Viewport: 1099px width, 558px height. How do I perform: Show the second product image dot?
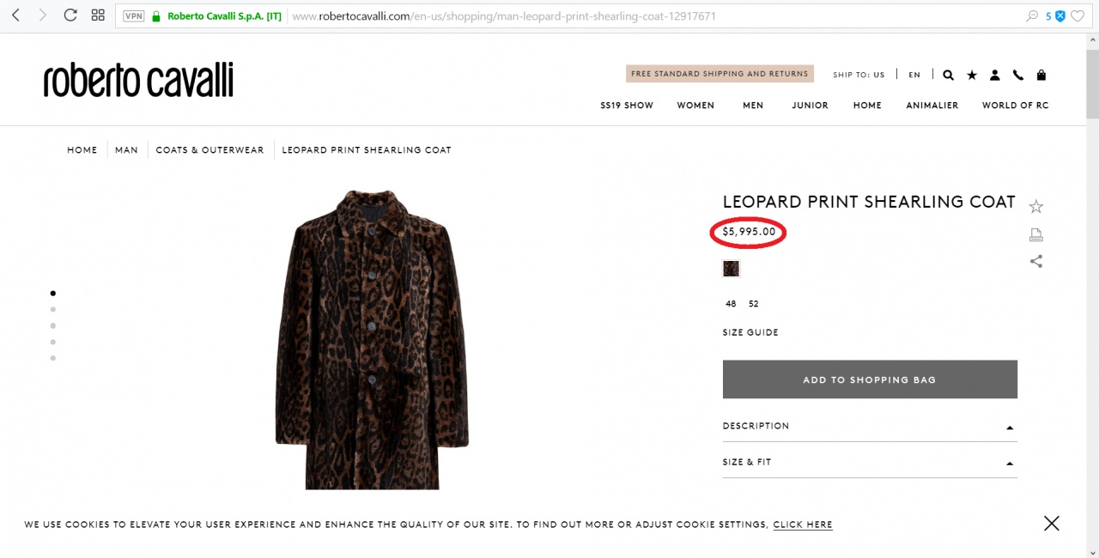53,309
